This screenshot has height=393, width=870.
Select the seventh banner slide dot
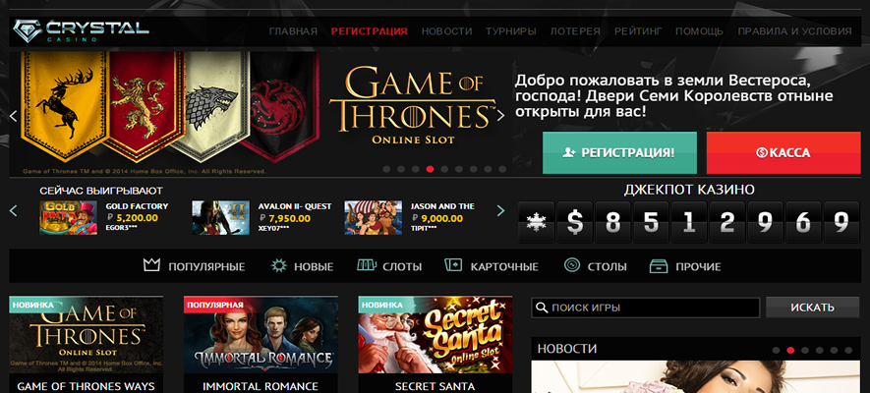473,169
